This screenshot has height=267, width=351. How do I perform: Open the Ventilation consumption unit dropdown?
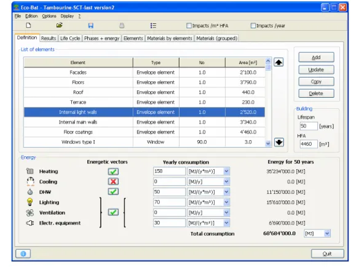(226, 212)
